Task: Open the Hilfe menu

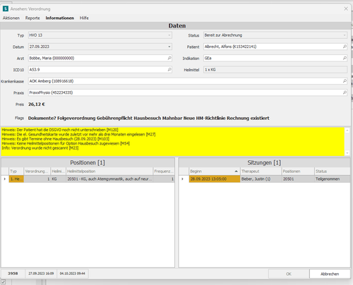Action: 84,18
